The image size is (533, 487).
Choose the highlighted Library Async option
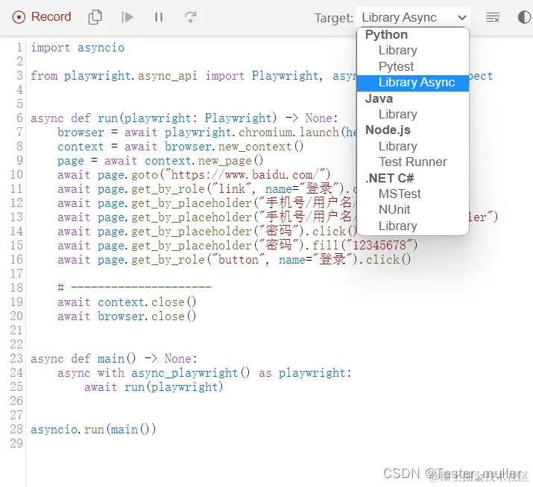click(413, 83)
